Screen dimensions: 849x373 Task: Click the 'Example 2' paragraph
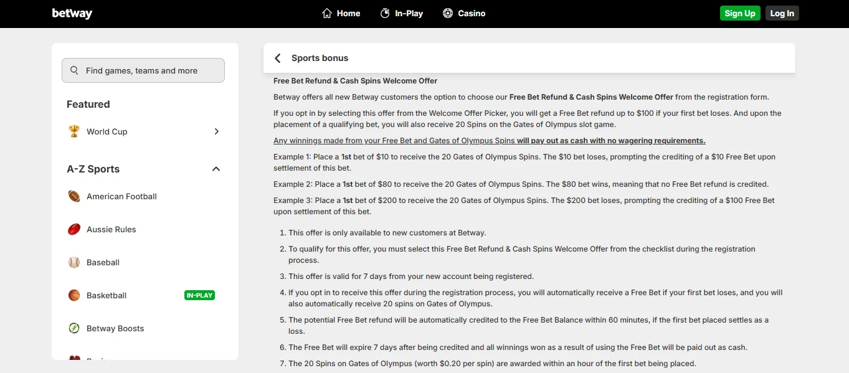521,184
